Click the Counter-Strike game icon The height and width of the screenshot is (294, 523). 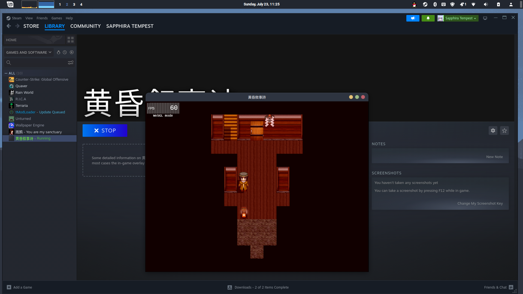[x=11, y=80]
